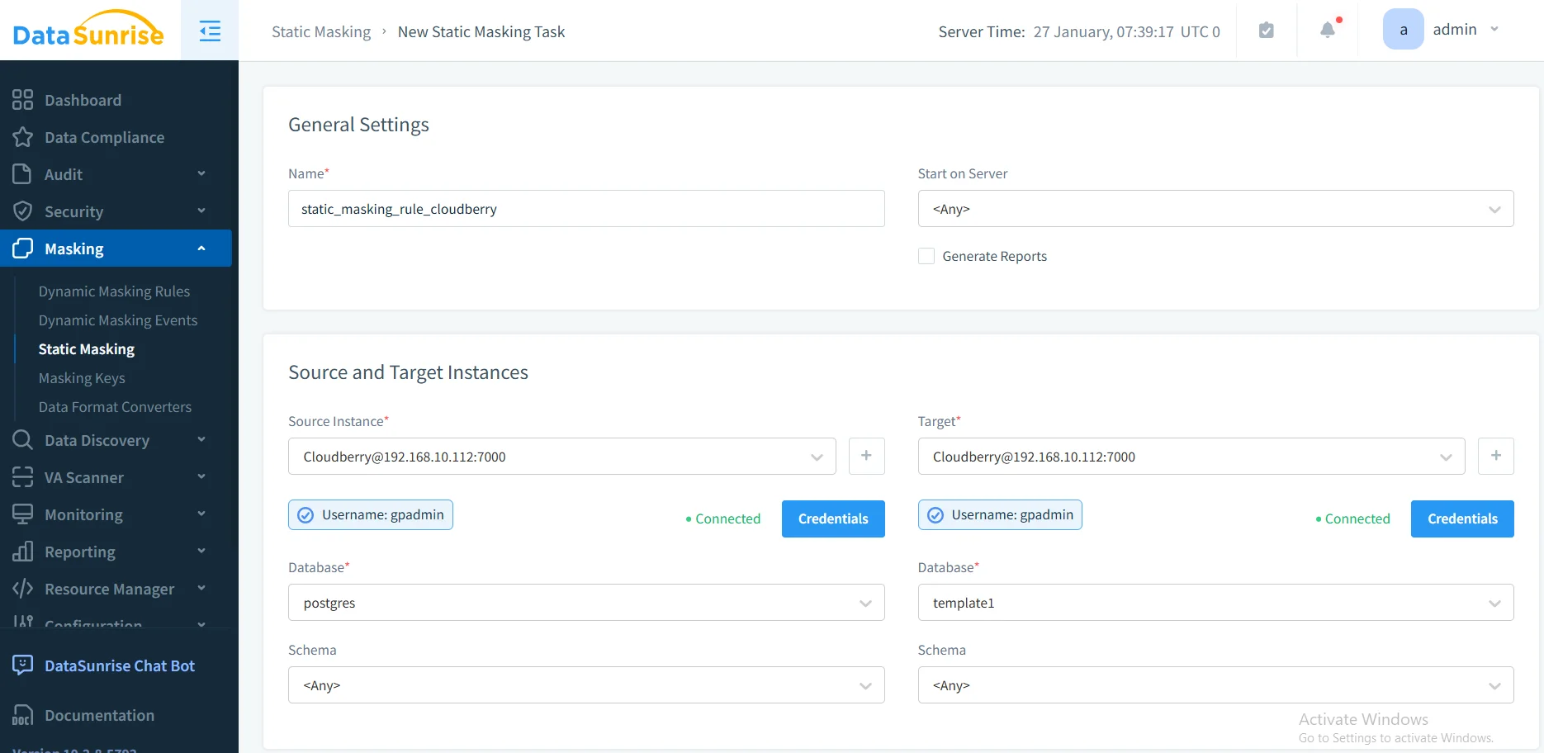Collapse the sidebar with the hamburger icon
The height and width of the screenshot is (753, 1544).
tap(210, 30)
